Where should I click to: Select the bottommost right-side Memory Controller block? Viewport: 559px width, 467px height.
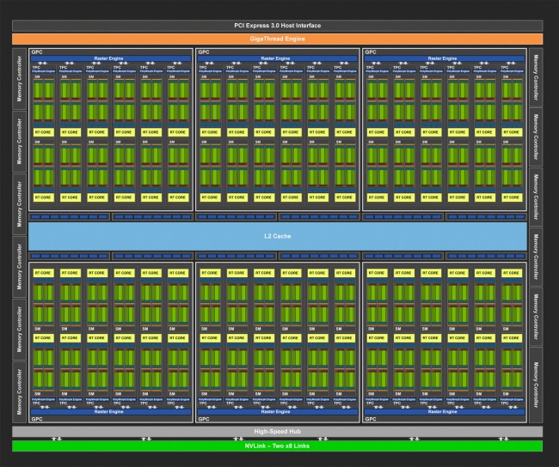tap(536, 385)
